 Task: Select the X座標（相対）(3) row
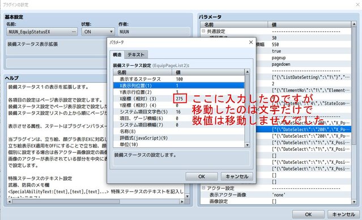(x=178, y=99)
